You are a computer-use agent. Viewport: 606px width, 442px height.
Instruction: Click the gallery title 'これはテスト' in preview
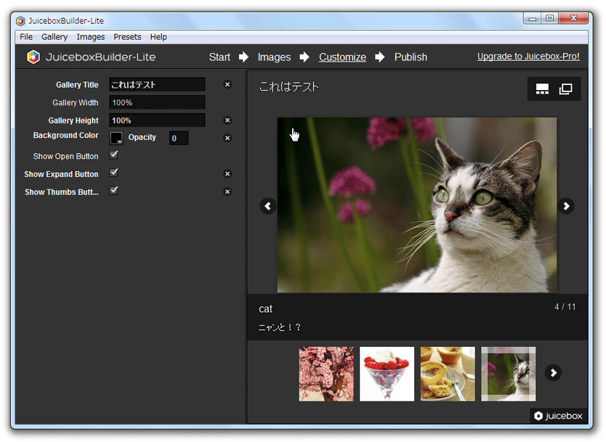tap(288, 86)
